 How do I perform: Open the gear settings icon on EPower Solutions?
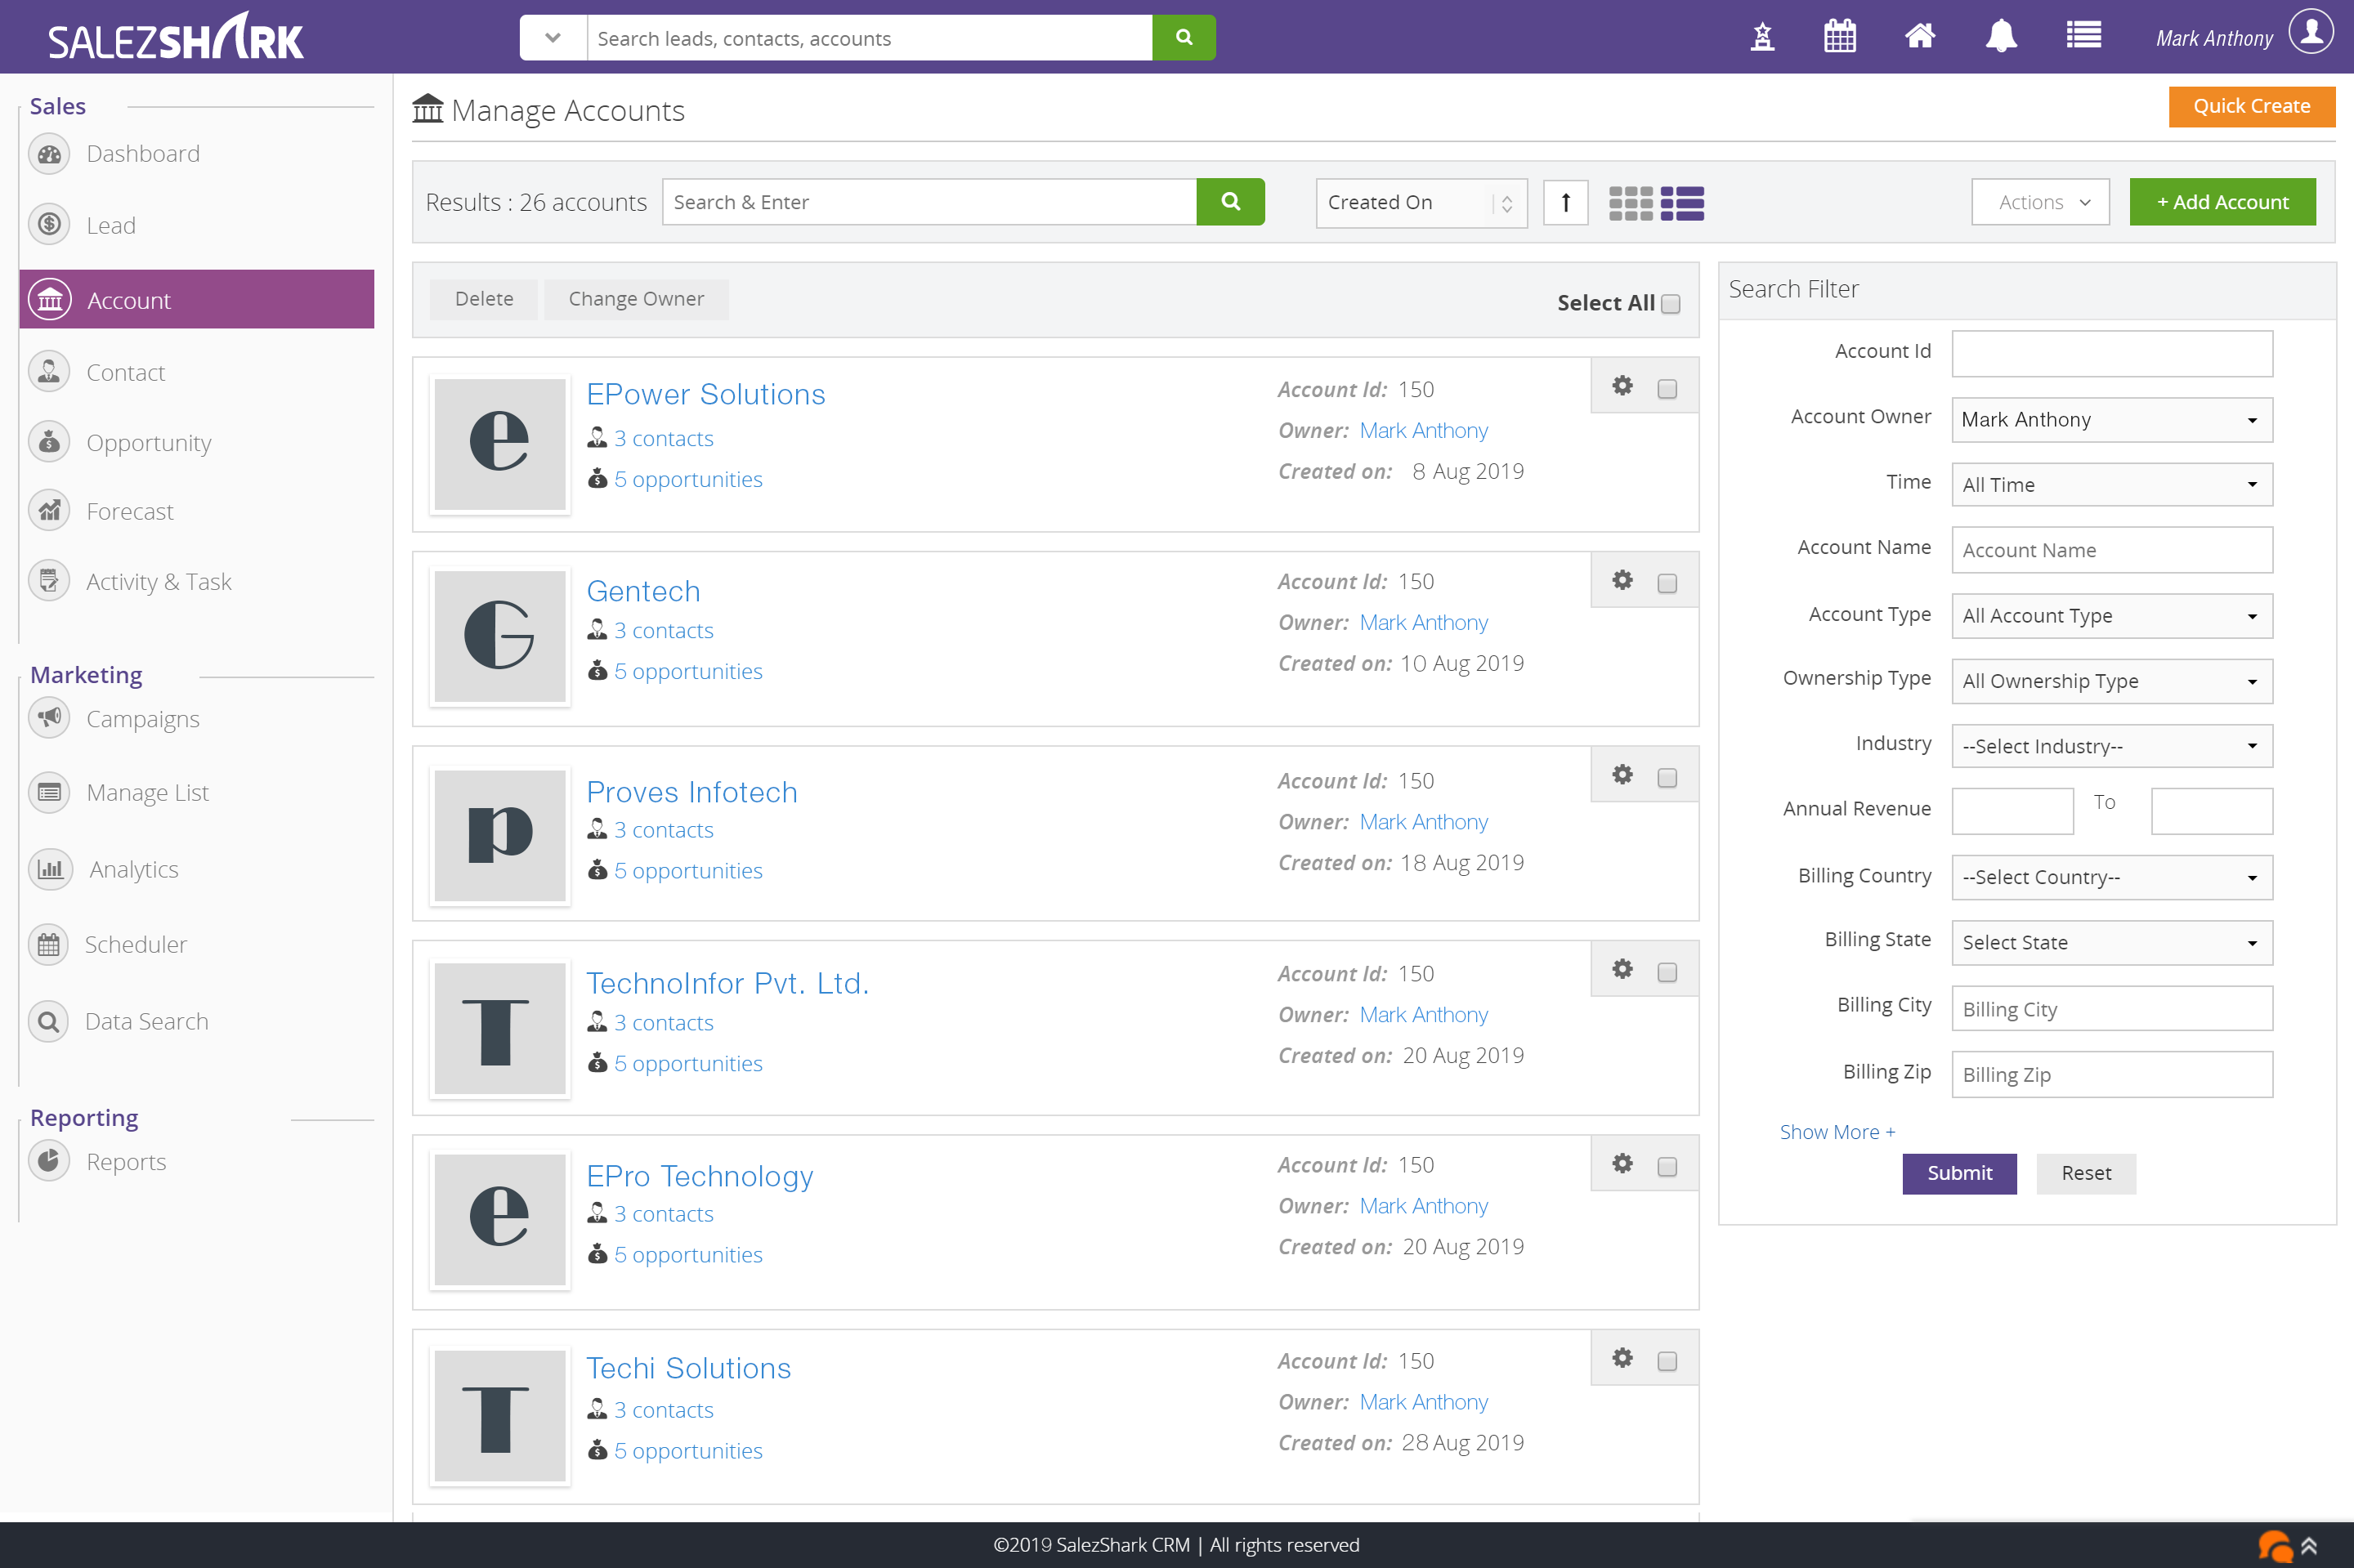[x=1622, y=385]
